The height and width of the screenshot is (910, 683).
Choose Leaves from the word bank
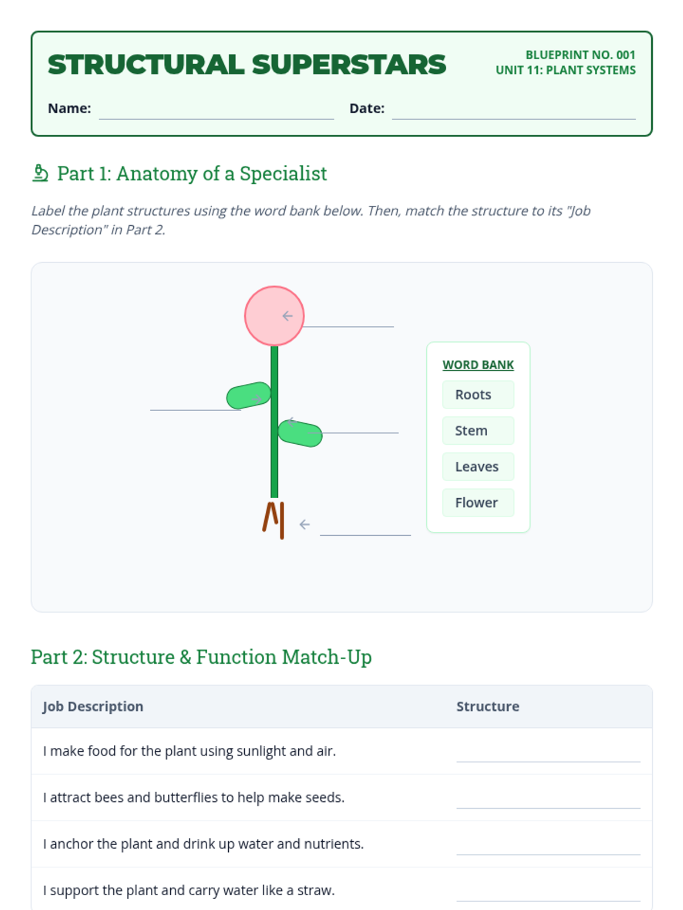tap(478, 466)
